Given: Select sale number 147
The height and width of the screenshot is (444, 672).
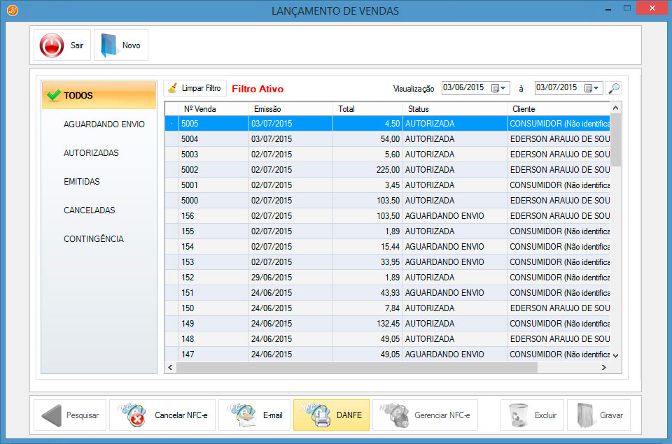Looking at the screenshot, I should coord(188,355).
